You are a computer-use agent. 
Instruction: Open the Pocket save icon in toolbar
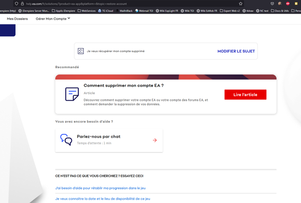[x=272, y=4]
